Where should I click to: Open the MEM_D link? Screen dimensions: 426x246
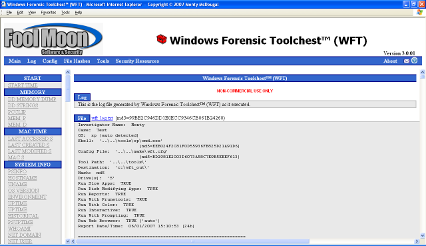coord(17,125)
